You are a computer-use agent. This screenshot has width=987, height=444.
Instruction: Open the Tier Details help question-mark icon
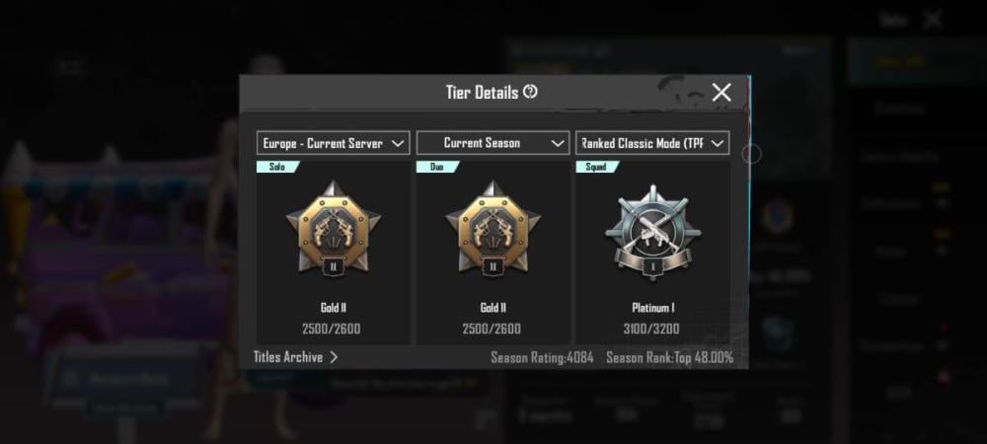point(531,92)
